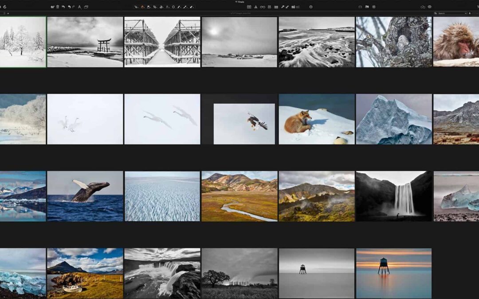Select the snowy trees thumbnail with green border
Viewport: 479px width, 299px height.
coord(23,42)
